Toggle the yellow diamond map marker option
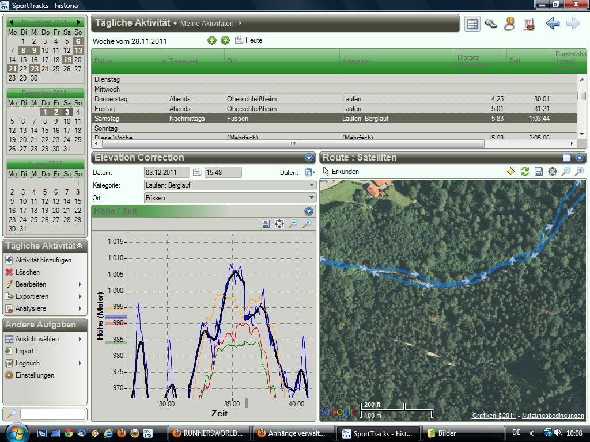The image size is (590, 442). pos(510,172)
